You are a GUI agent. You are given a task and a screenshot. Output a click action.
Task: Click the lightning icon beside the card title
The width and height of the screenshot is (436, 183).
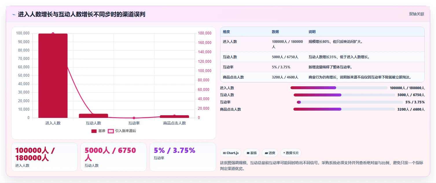pyautogui.click(x=14, y=14)
